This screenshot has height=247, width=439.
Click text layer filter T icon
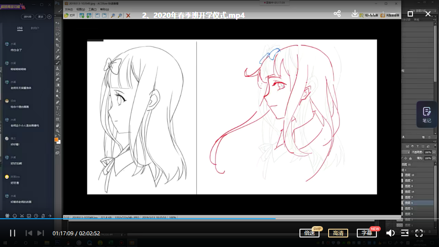coord(418,146)
